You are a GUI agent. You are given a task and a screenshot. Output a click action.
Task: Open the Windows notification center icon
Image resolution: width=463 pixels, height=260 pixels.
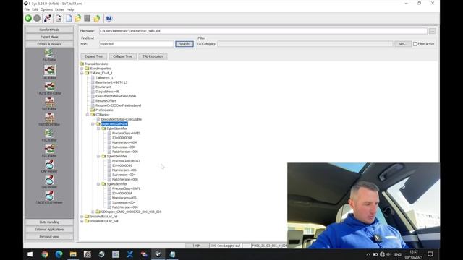[x=430, y=254]
